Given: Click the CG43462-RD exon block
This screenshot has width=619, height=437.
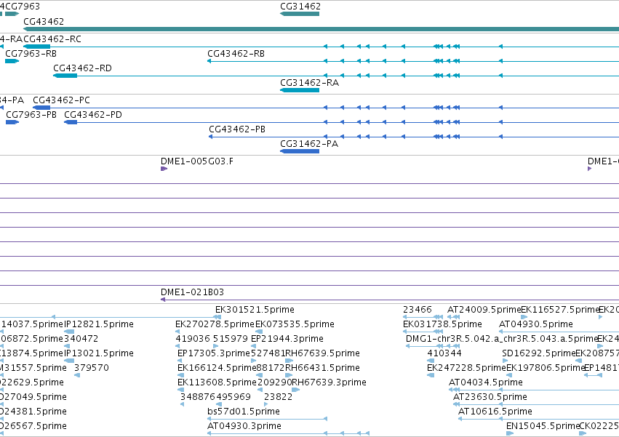Looking at the screenshot, I should coord(65,76).
